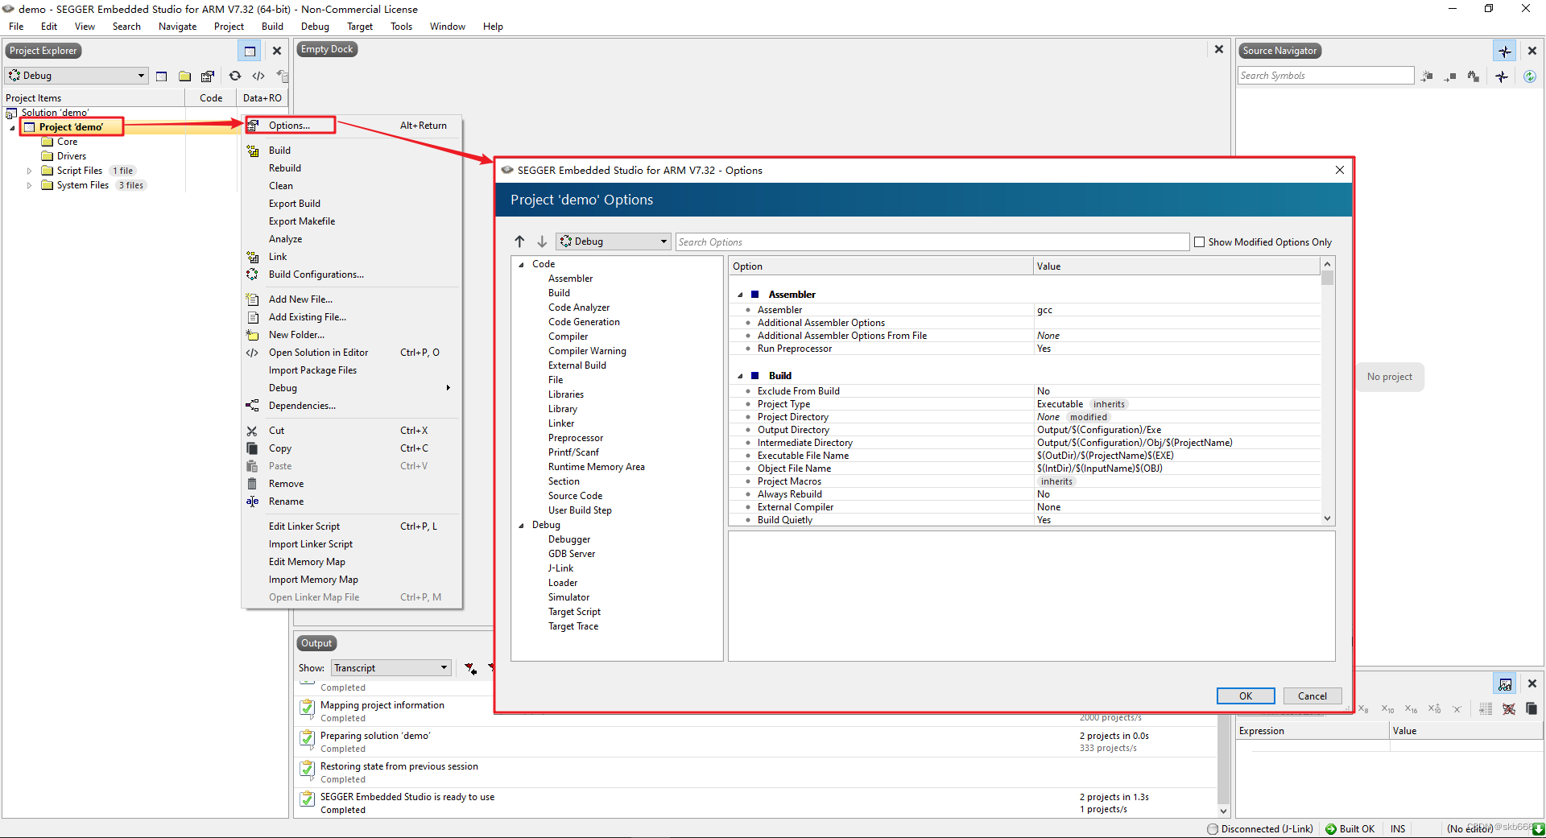Expand the Script Files folder in Project Explorer
The image size is (1546, 838).
click(x=29, y=170)
